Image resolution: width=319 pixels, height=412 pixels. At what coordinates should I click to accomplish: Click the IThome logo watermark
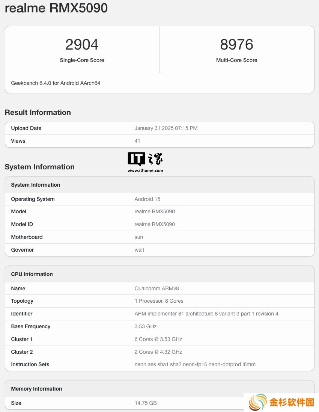point(145,159)
